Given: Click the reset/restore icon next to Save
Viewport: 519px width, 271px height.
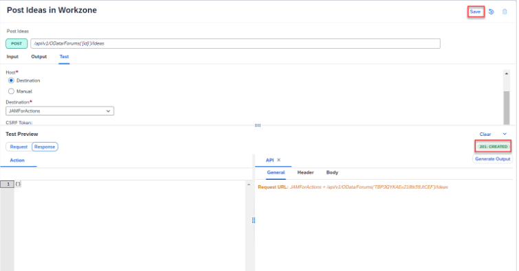Looking at the screenshot, I should 492,12.
